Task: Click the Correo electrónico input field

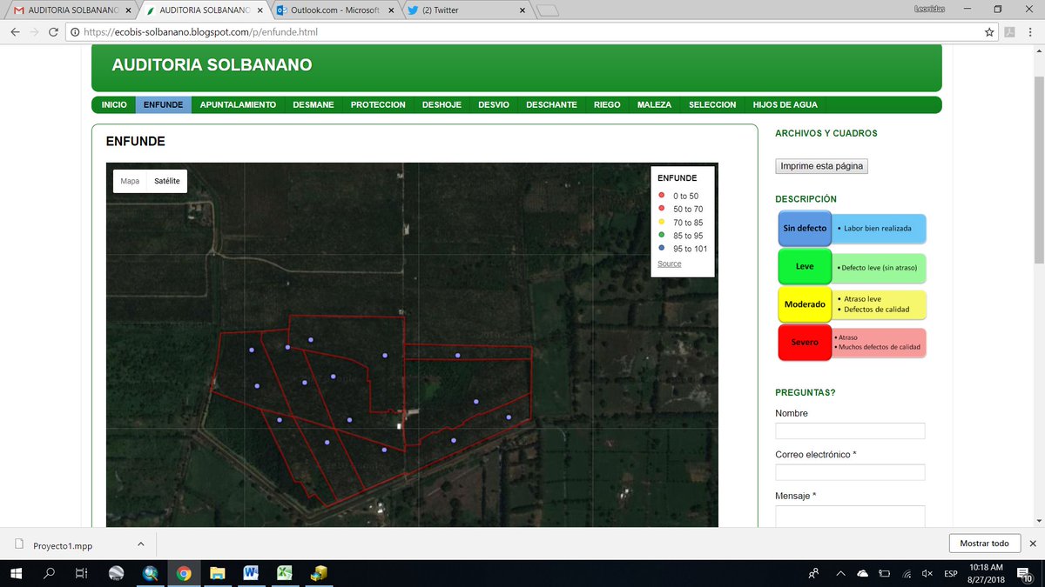Action: click(x=850, y=472)
